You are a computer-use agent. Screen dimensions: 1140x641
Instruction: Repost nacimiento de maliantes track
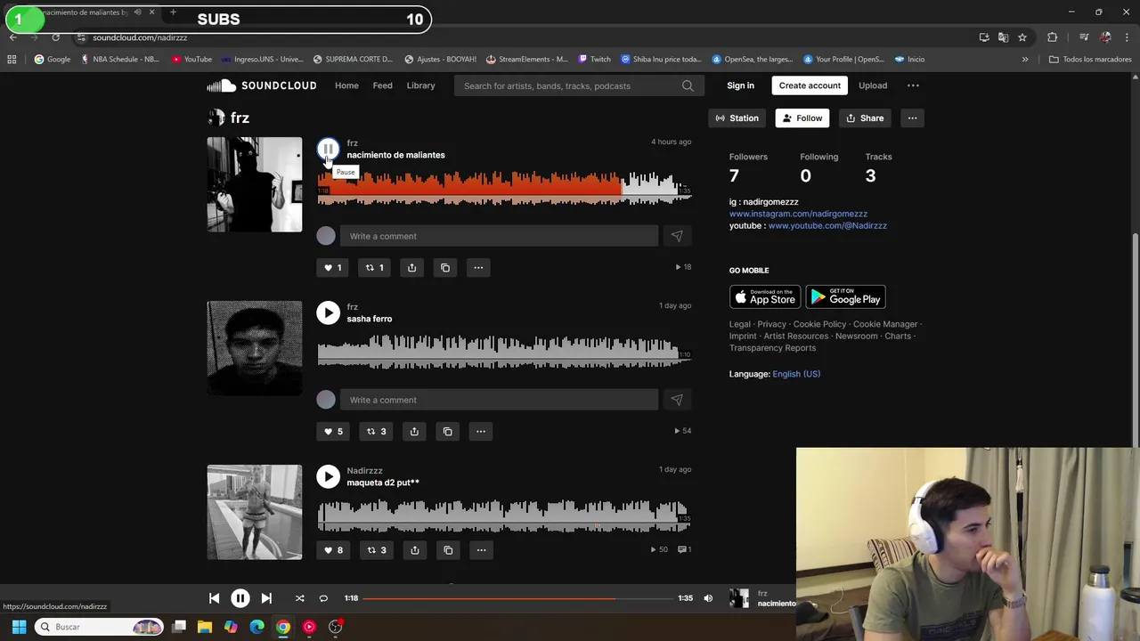(374, 267)
